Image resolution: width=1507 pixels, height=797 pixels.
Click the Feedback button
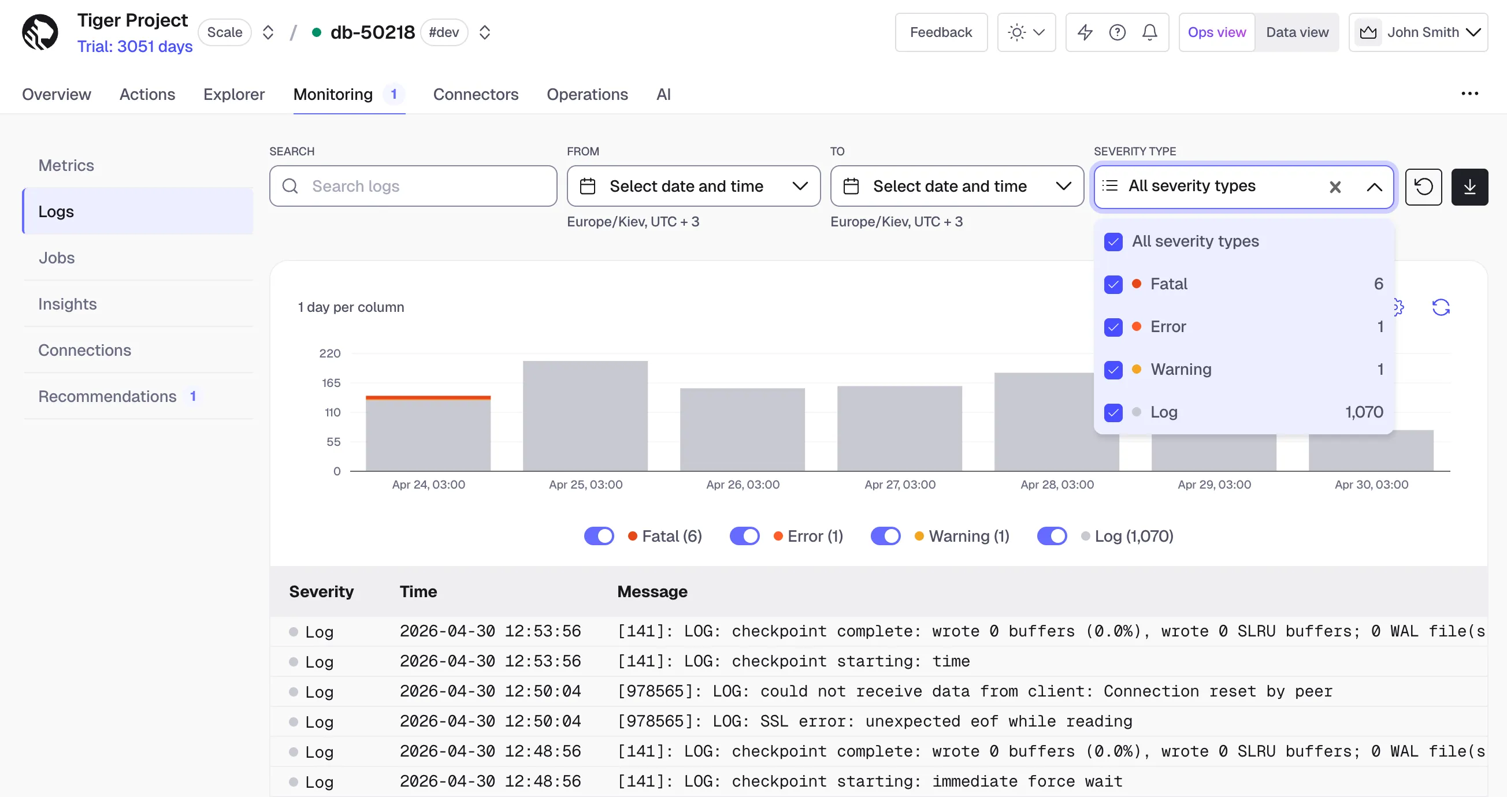click(x=941, y=32)
